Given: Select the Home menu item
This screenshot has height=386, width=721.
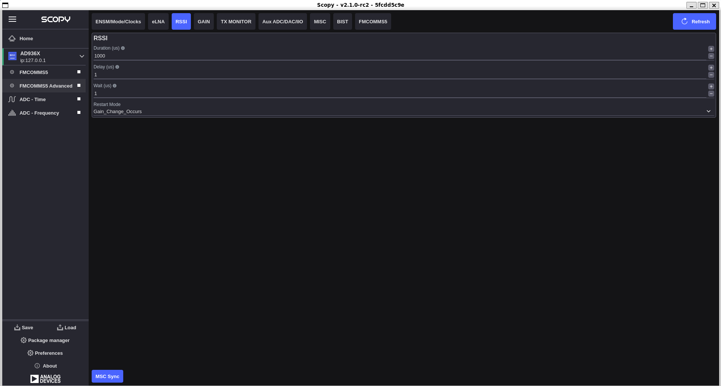Looking at the screenshot, I should (45, 38).
